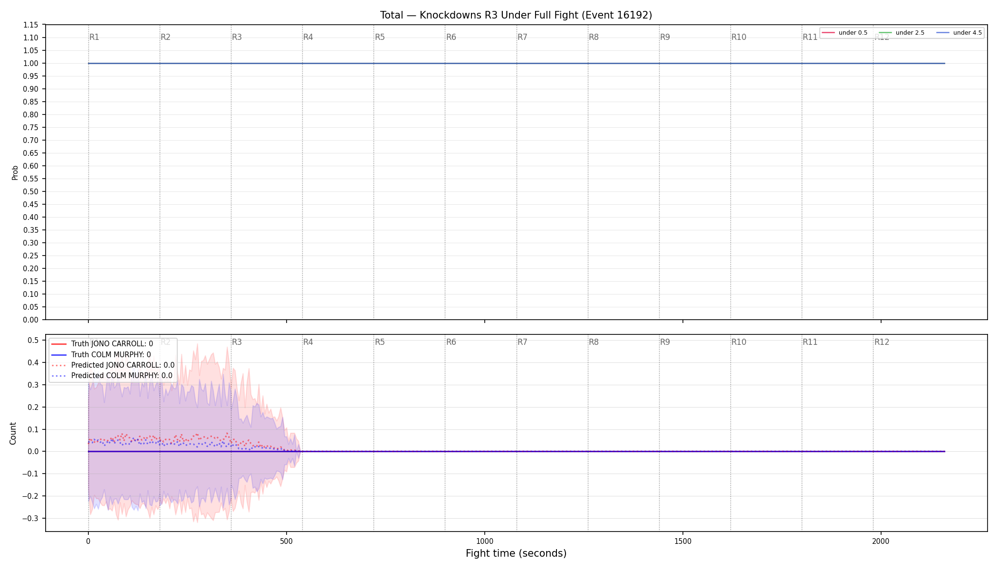Click the R5 round label in bottom chart

380,342
